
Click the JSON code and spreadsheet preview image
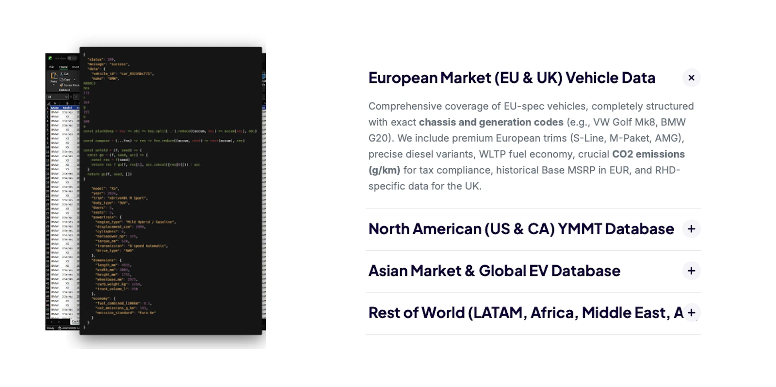[155, 192]
